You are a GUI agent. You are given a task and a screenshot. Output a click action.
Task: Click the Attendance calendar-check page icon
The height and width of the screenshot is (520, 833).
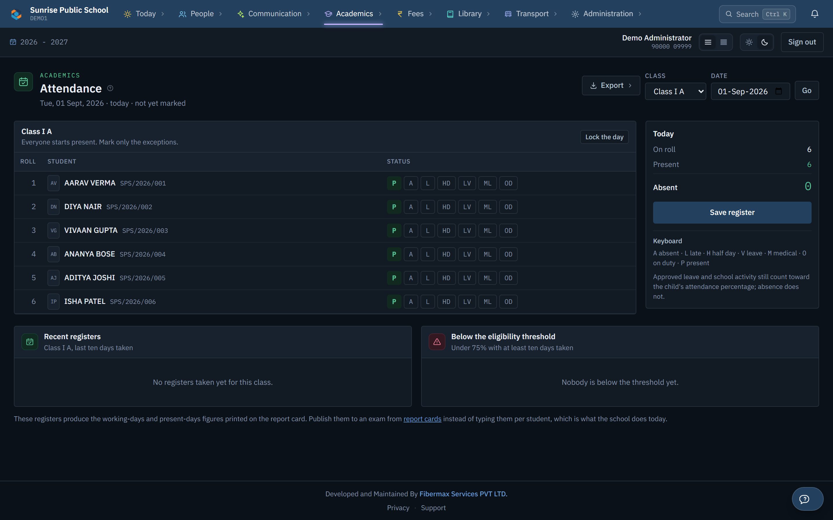click(23, 82)
